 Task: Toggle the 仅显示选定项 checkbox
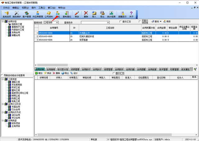pos(140,22)
